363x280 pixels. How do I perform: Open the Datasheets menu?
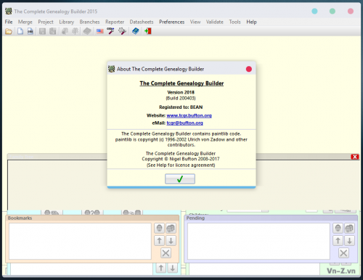[x=142, y=22]
